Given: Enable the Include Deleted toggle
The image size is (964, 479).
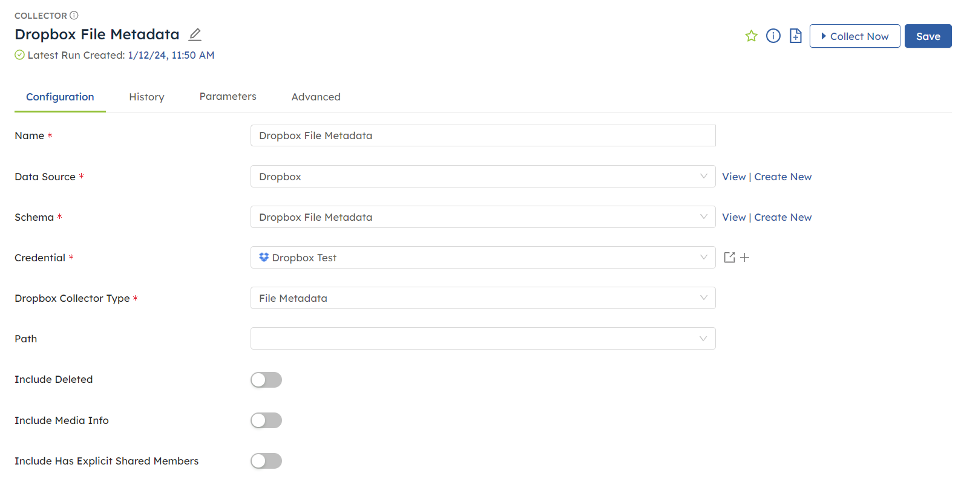Looking at the screenshot, I should pos(266,380).
